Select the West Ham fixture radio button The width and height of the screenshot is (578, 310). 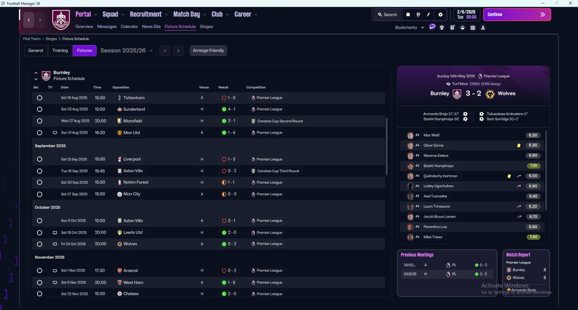(x=39, y=283)
